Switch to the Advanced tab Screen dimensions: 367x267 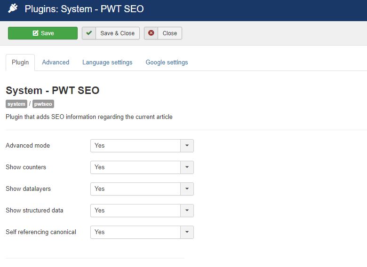pyautogui.click(x=56, y=62)
